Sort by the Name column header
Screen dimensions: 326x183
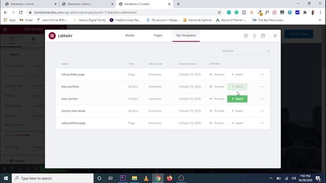[x=65, y=64]
